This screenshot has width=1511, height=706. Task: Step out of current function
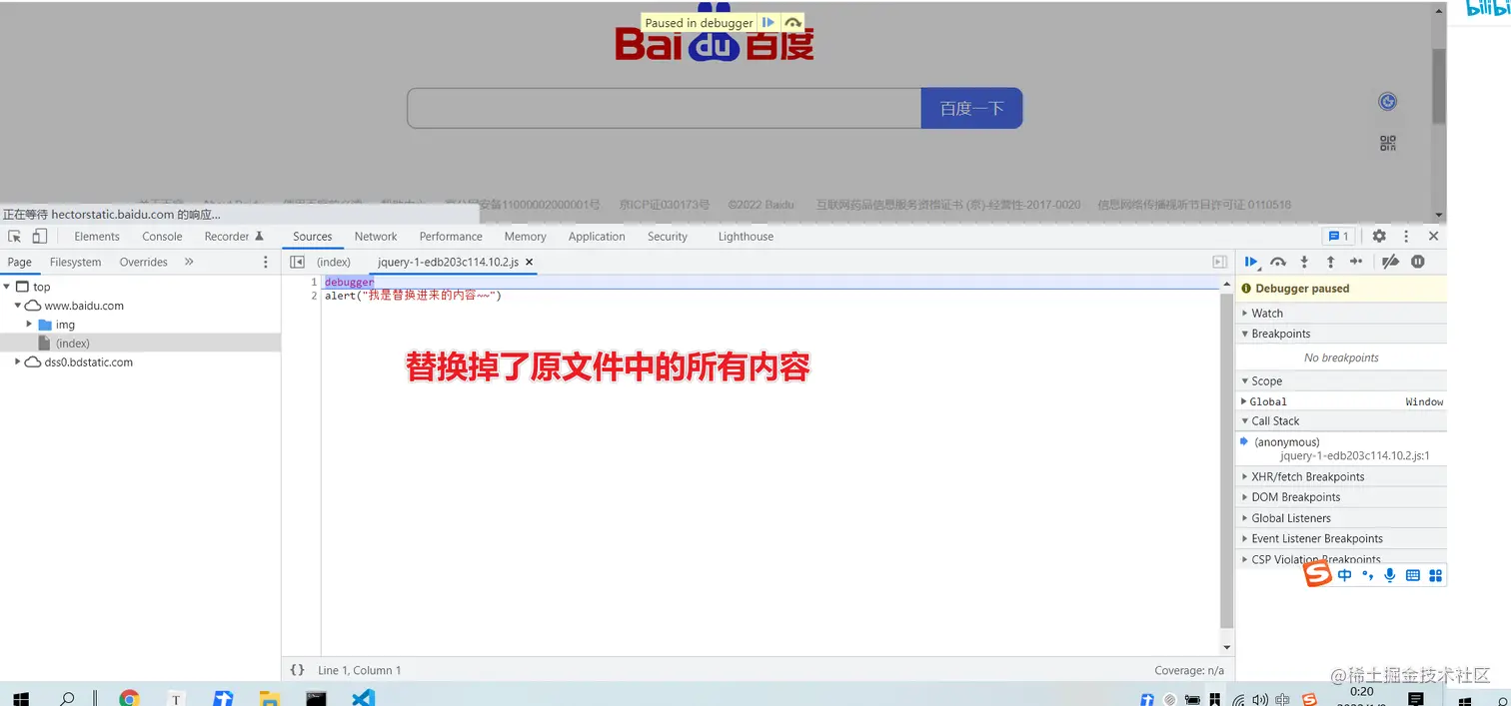1330,262
